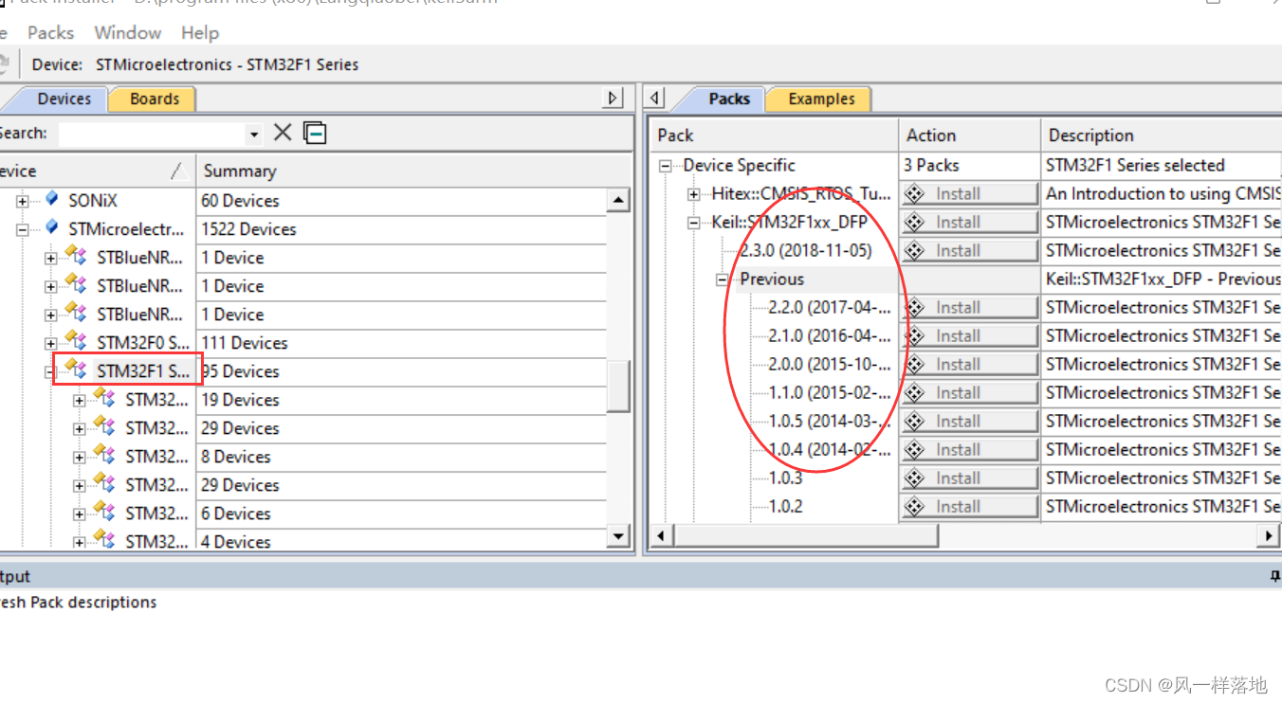Expand the STM32F0 Series node
The width and height of the screenshot is (1282, 703).
click(x=51, y=343)
